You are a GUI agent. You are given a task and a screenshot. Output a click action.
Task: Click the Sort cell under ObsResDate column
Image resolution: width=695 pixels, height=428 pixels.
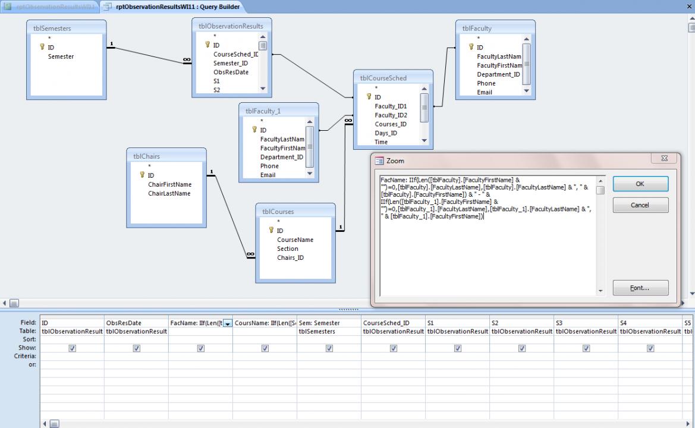point(136,339)
